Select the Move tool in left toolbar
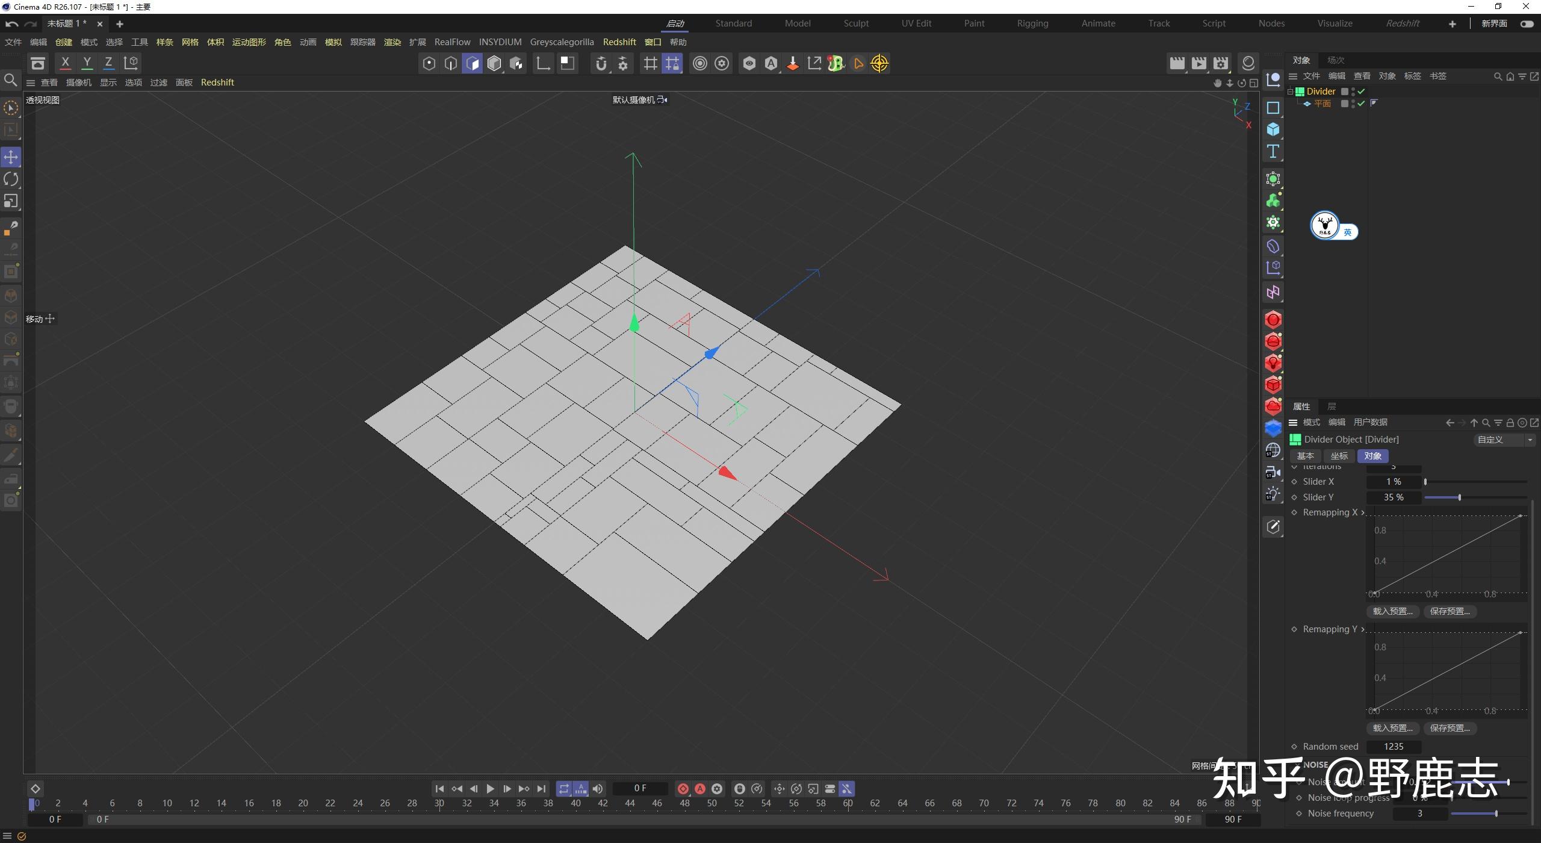The width and height of the screenshot is (1541, 843). click(x=10, y=157)
